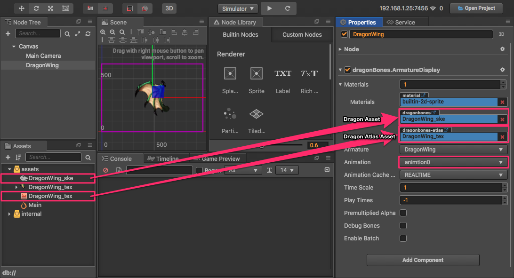Click the Play preview button

[269, 8]
